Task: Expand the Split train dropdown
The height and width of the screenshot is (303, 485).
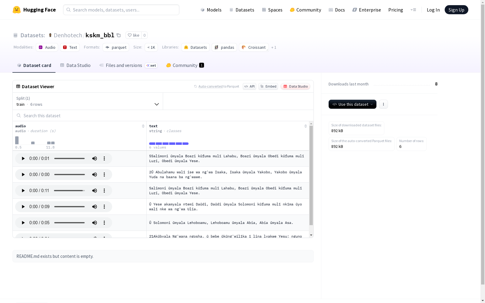Action: click(88, 101)
